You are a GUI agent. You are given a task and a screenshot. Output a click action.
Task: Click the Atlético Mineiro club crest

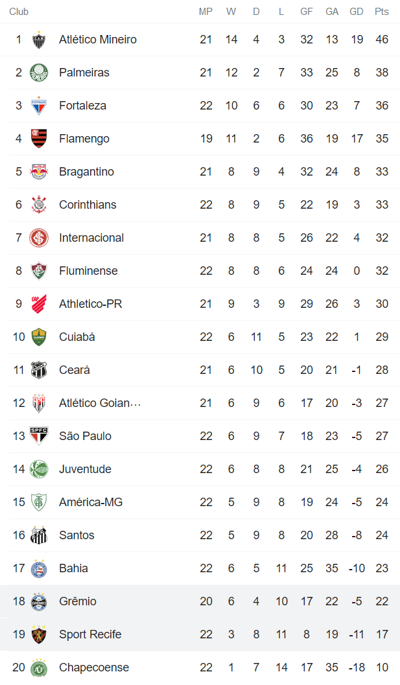[39, 40]
